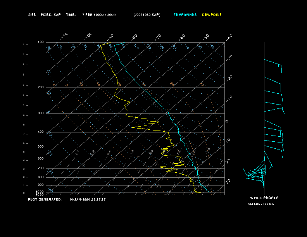
Task: Select the -80 isotherm label at top
Action: pyautogui.click(x=135, y=37)
